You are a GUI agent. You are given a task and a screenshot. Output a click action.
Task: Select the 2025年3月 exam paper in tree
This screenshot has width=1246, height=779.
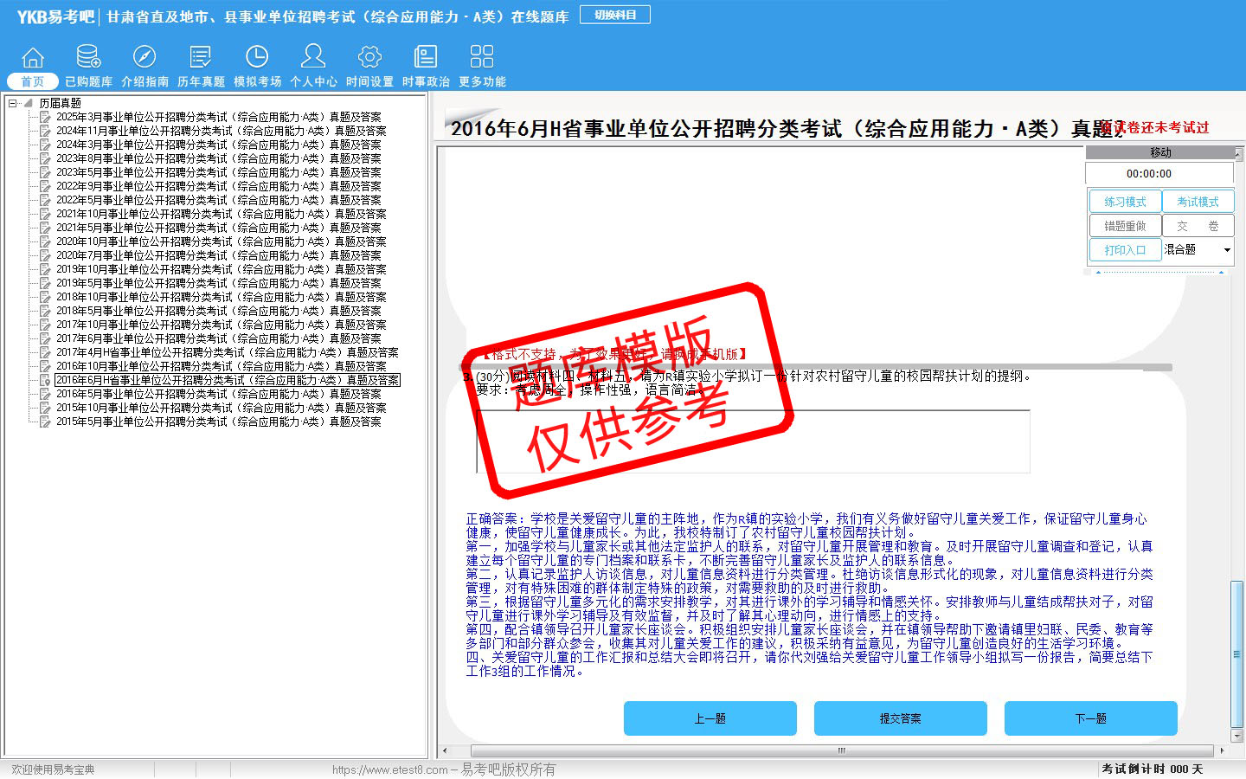pyautogui.click(x=218, y=117)
